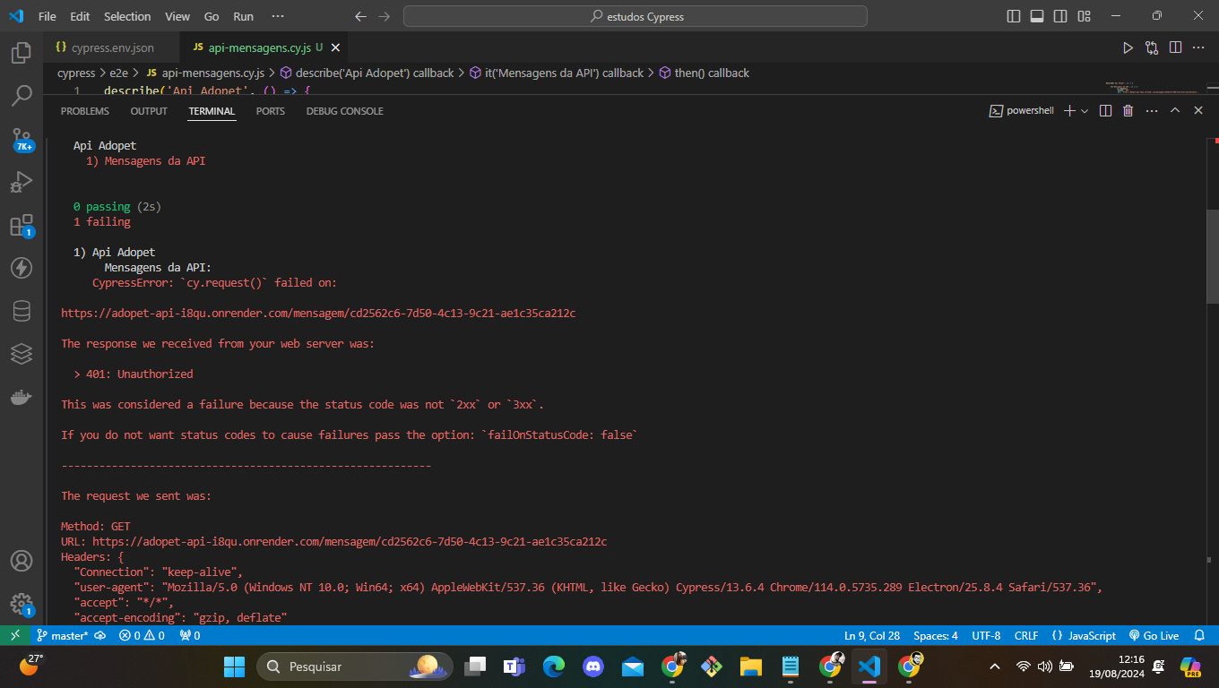Toggle the Primary Side Bar layout
Screen dimensions: 1219x688
point(1014,16)
